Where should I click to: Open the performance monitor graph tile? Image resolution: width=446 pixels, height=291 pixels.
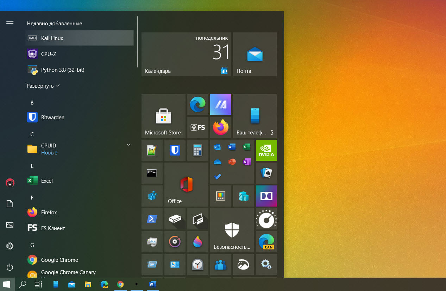[x=152, y=242]
